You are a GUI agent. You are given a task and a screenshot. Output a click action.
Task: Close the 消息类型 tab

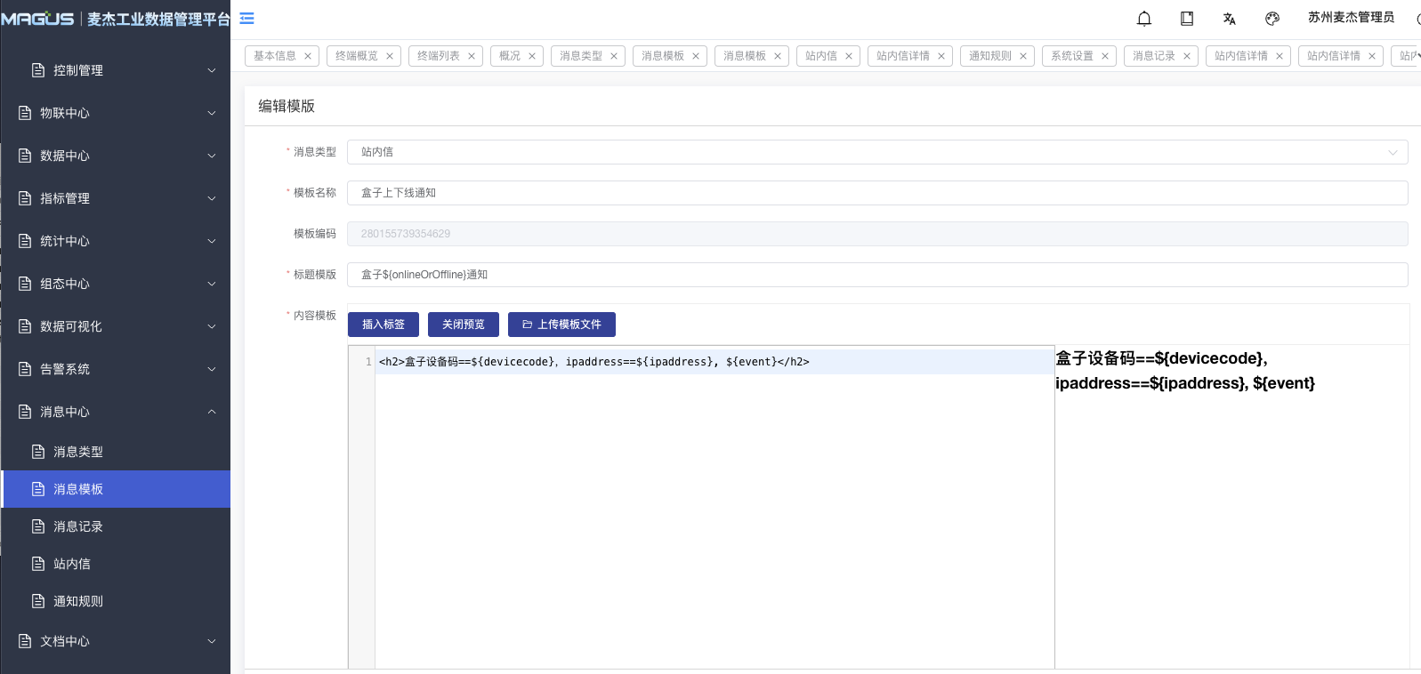point(614,56)
